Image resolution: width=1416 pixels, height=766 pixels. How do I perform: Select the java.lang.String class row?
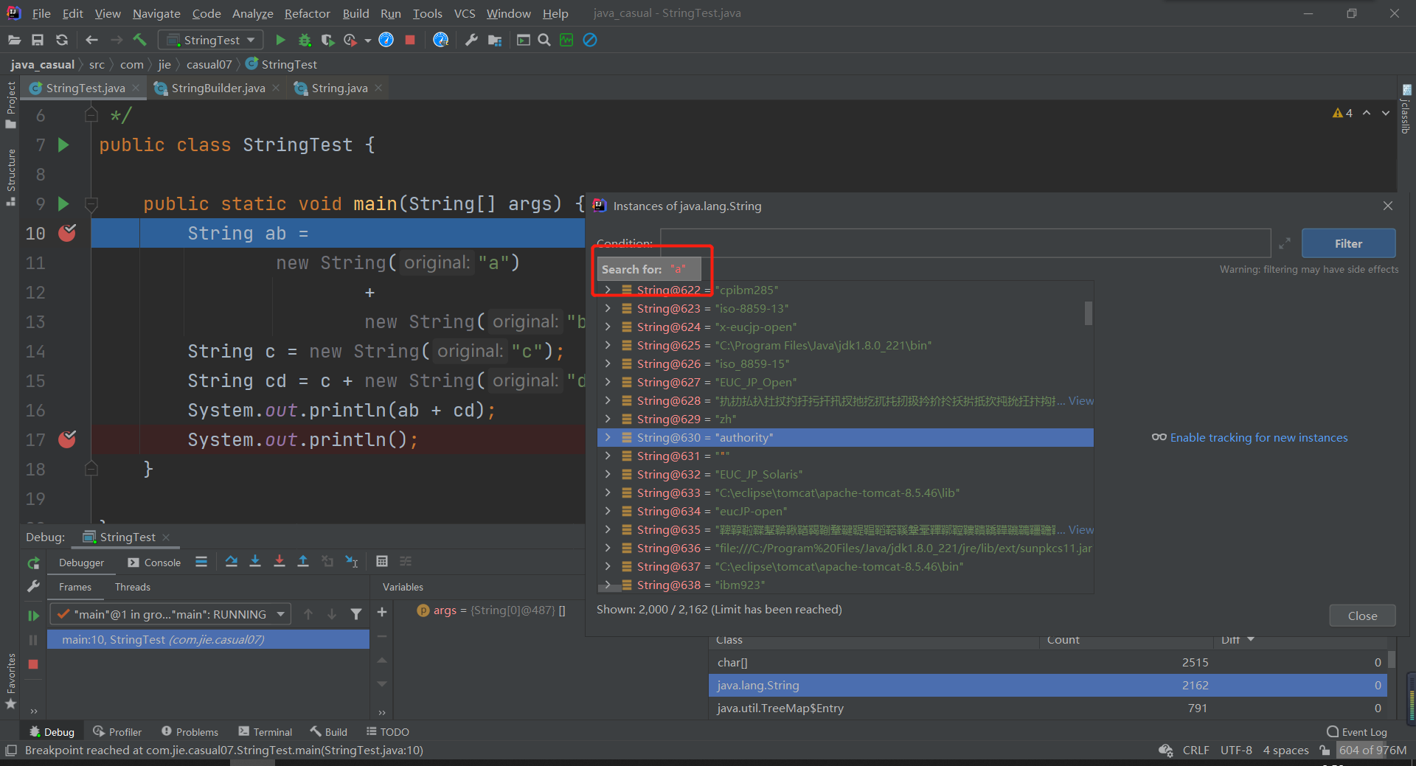click(x=1047, y=685)
